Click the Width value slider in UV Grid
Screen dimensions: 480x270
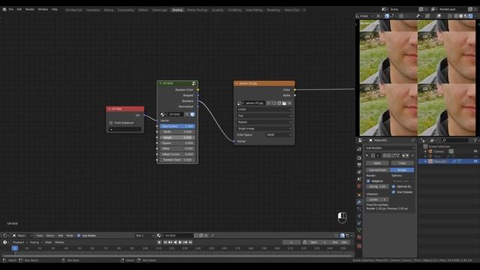pyautogui.click(x=177, y=132)
